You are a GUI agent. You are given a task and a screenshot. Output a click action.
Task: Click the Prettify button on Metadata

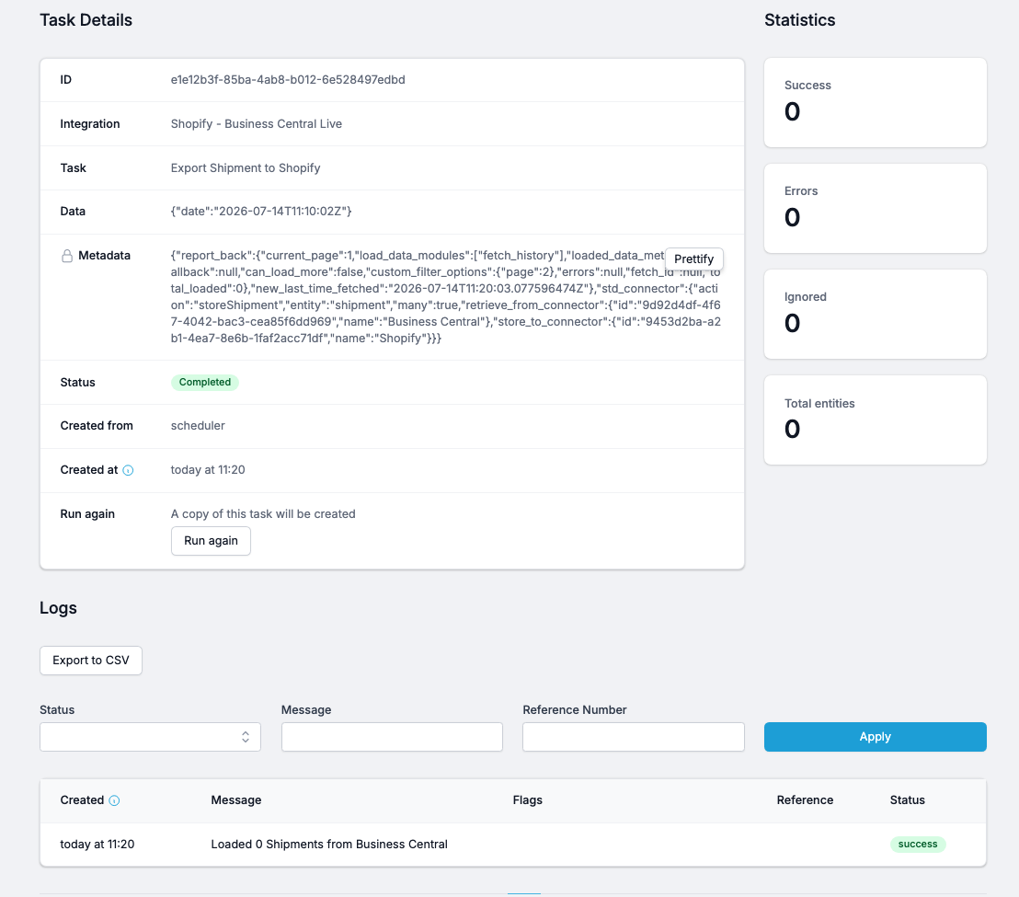click(694, 259)
